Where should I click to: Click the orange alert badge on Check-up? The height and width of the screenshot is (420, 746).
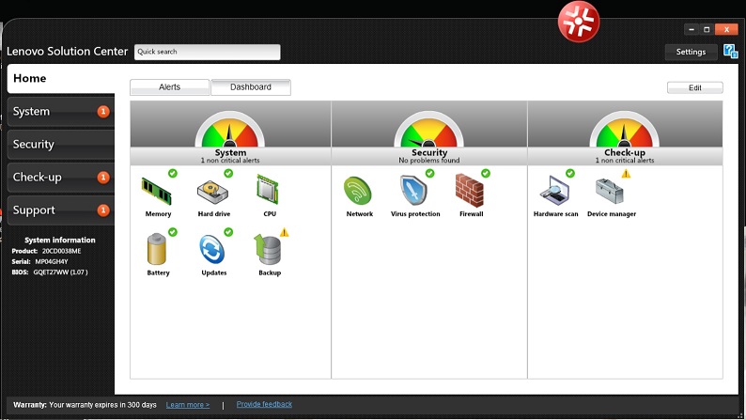coord(103,178)
